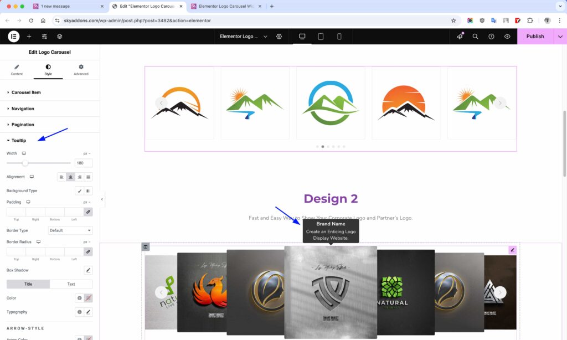Set tooltip alignment to justified
Viewport: 567px width, 340px height.
[88, 177]
